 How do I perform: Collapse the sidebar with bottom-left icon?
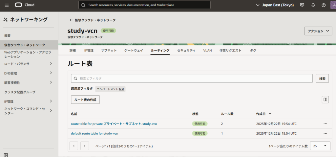click(6, 155)
